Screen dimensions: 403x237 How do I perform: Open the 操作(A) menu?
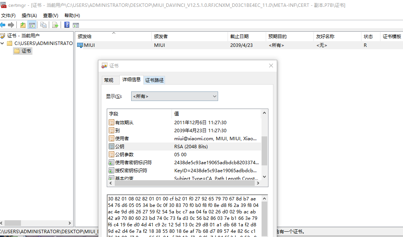[x=29, y=15]
